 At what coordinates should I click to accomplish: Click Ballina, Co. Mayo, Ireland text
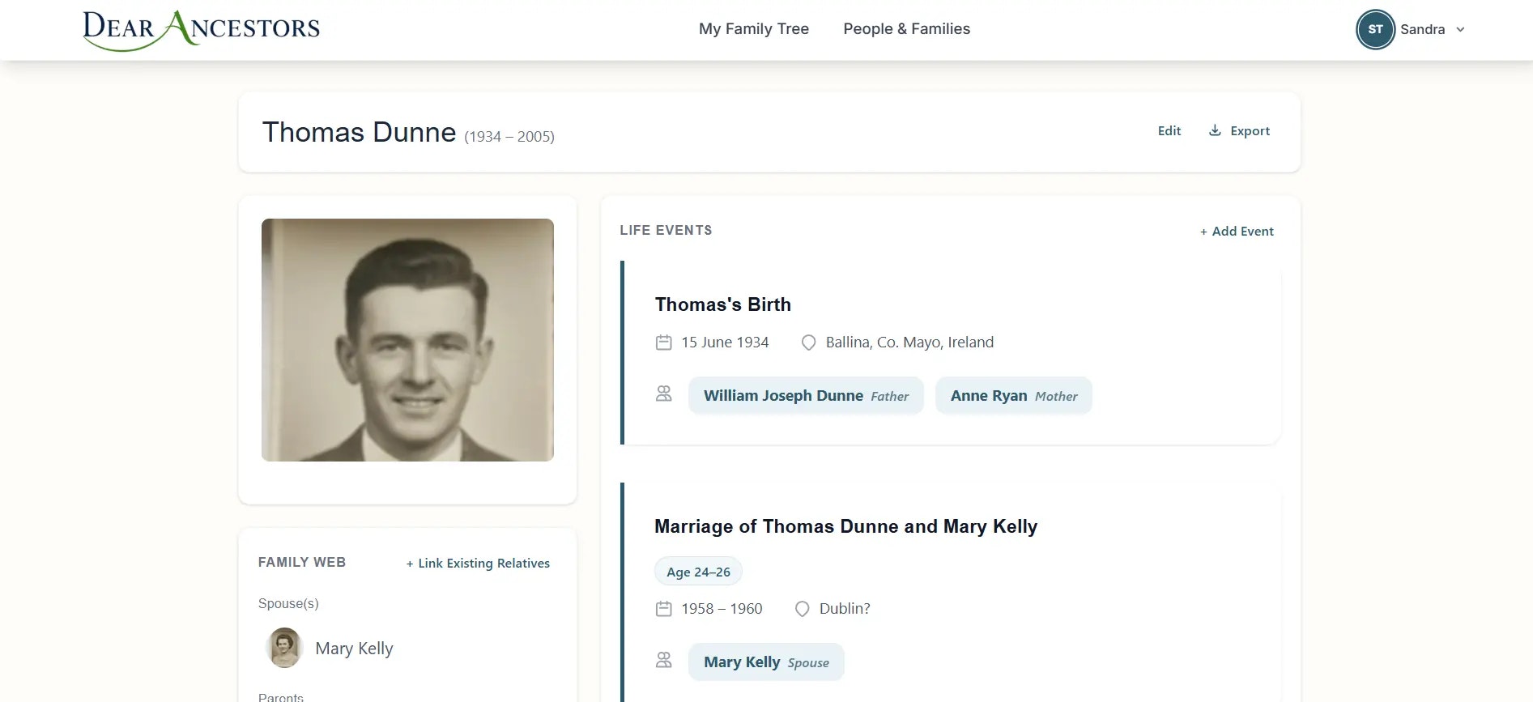tap(909, 342)
